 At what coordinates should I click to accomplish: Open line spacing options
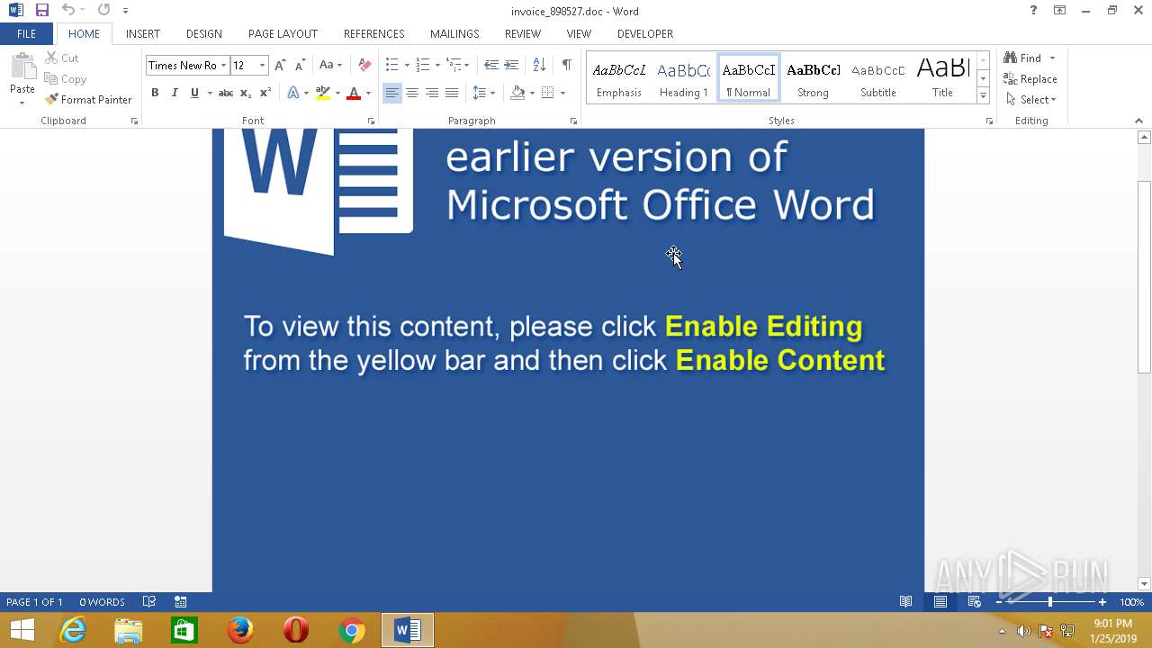pyautogui.click(x=484, y=93)
